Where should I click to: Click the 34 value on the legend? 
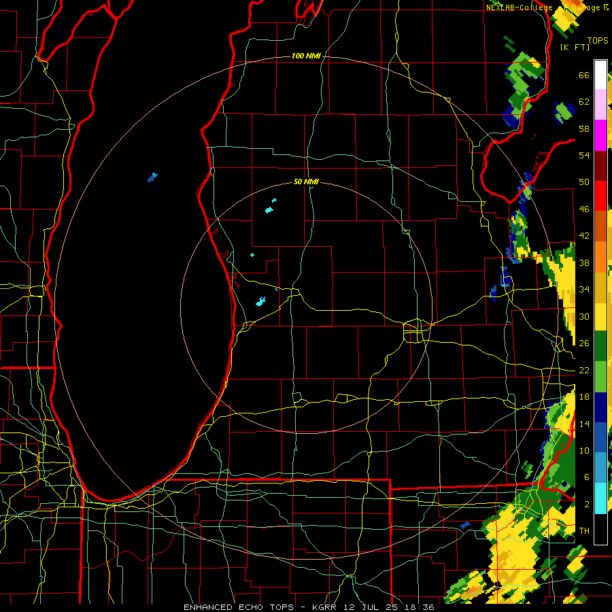coord(584,290)
